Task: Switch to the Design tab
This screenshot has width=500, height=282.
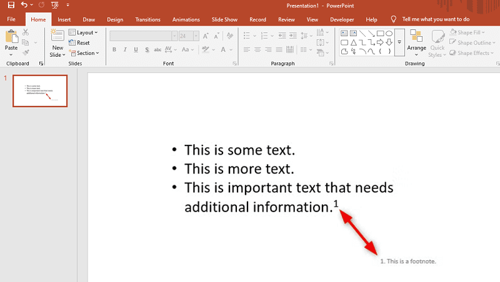Action: tap(115, 20)
